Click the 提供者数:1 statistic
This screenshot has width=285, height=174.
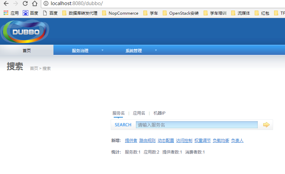pos(172,152)
